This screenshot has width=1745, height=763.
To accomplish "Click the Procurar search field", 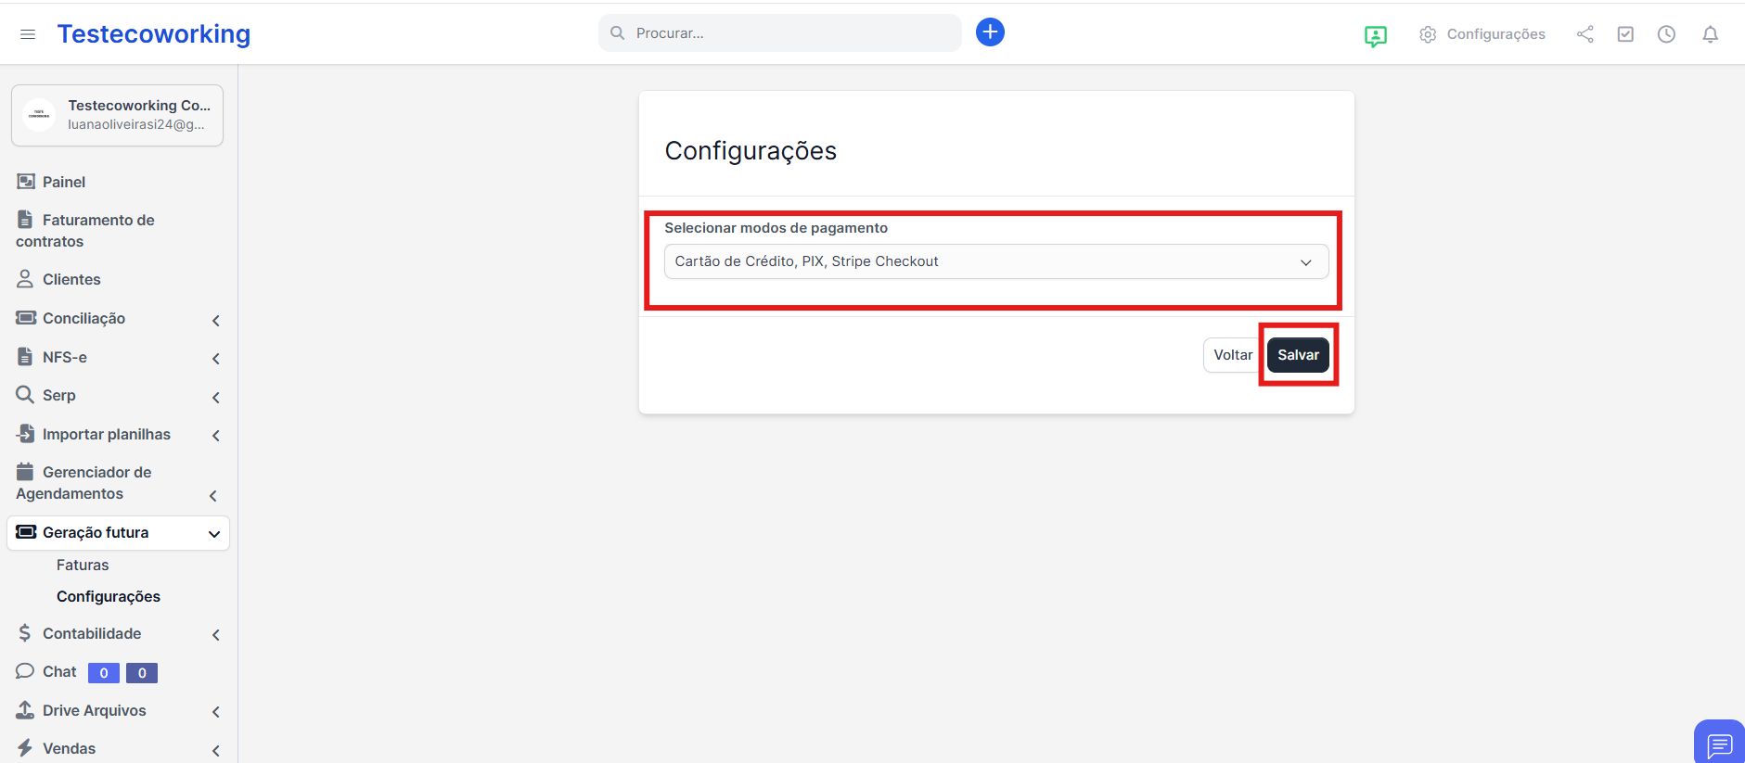I will click(789, 33).
